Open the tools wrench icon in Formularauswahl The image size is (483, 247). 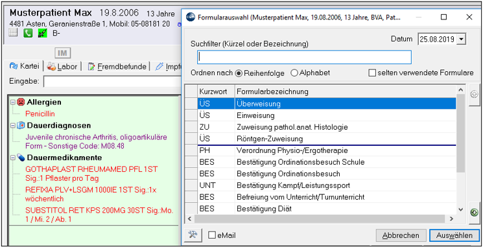pos(193,235)
